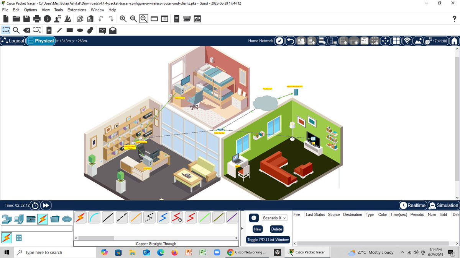This screenshot has width=460, height=258.
Task: Open the File menu
Action: [x=5, y=10]
